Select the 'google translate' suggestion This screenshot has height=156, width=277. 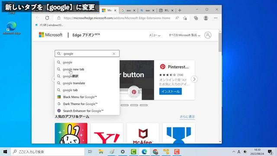(x=87, y=83)
